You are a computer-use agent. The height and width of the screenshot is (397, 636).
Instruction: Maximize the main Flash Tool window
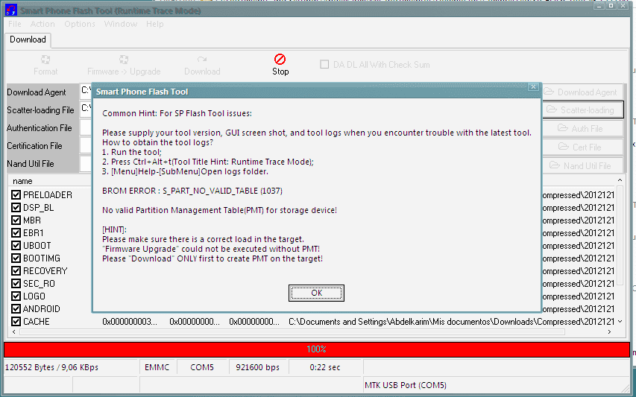pyautogui.click(x=611, y=6)
